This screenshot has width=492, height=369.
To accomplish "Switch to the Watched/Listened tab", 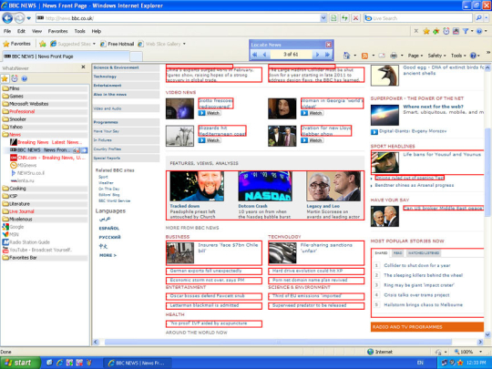I will click(424, 253).
